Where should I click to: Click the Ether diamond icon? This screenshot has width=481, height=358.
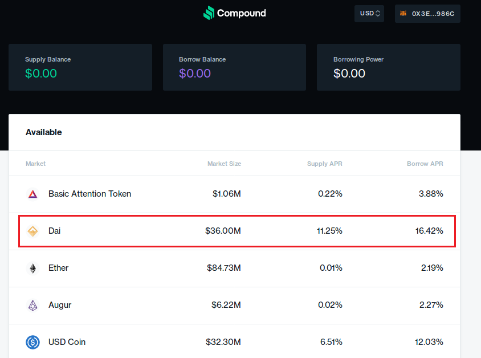(x=33, y=268)
